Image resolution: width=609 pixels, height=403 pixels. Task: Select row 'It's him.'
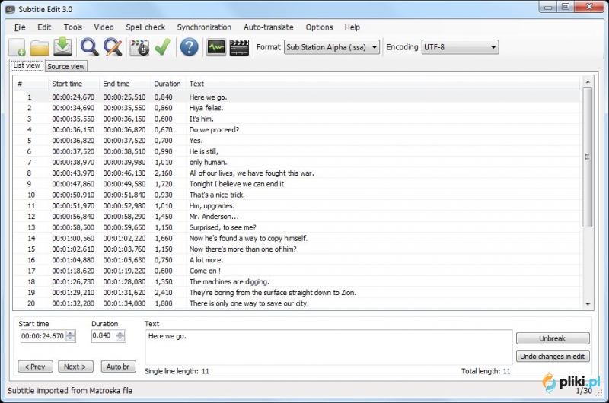coord(297,119)
